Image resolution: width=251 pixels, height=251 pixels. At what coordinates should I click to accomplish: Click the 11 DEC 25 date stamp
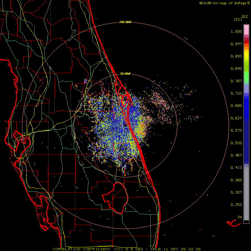(175, 249)
